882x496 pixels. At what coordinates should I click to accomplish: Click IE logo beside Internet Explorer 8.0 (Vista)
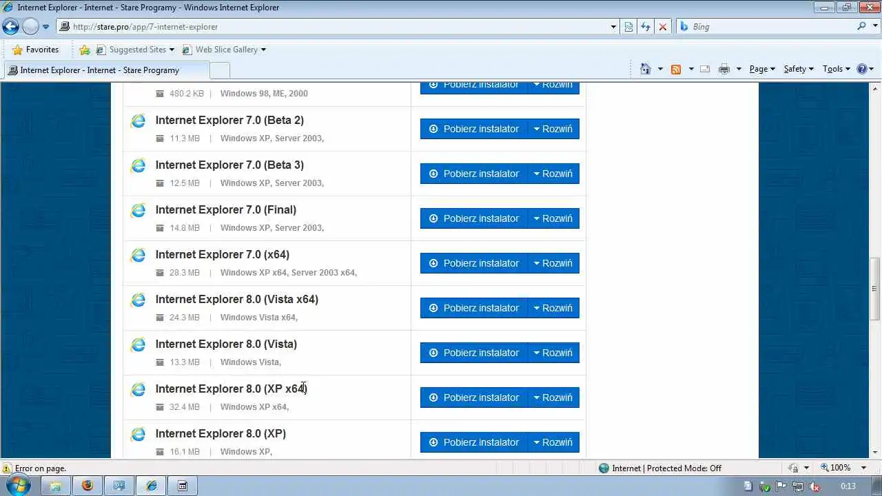(138, 344)
